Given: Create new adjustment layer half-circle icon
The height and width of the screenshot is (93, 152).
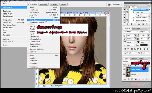Looking at the screenshot, I should tap(136, 79).
